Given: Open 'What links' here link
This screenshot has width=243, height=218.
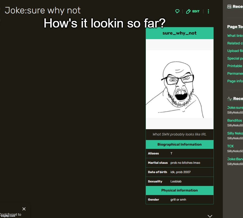Looking at the screenshot, I should click(x=235, y=36).
